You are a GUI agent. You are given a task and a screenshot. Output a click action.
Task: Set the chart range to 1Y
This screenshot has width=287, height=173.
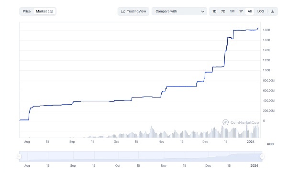tap(241, 11)
